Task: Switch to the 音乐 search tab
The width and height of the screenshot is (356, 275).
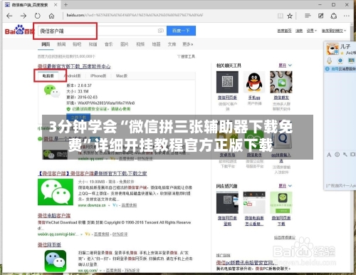Action: pyautogui.click(x=109, y=44)
